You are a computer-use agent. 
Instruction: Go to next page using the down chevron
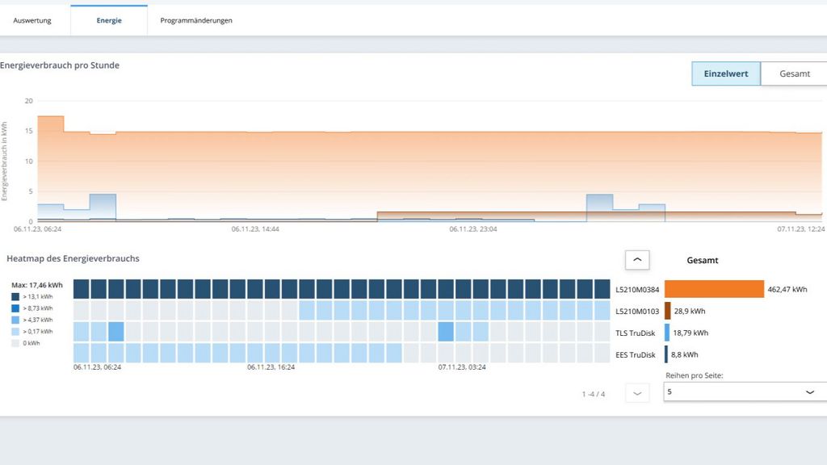pyautogui.click(x=637, y=393)
